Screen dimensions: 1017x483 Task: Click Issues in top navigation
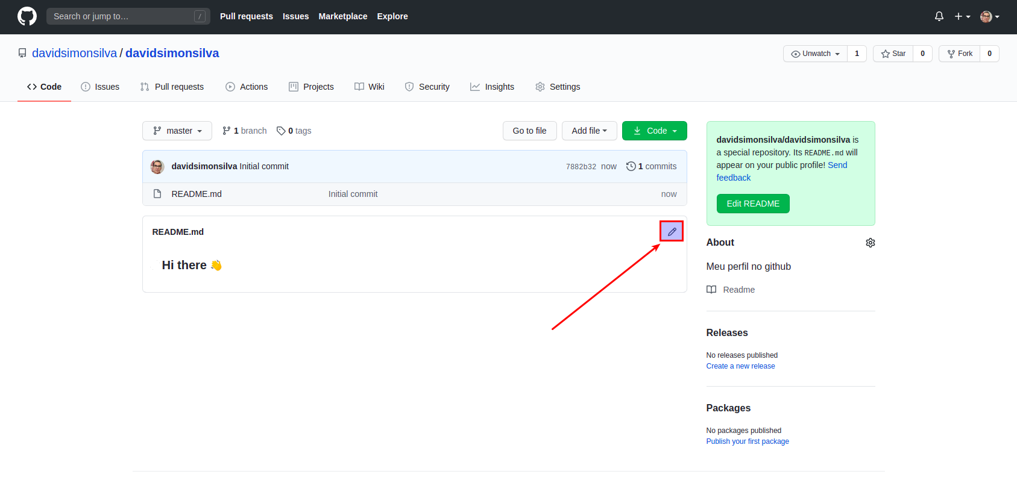pyautogui.click(x=295, y=16)
